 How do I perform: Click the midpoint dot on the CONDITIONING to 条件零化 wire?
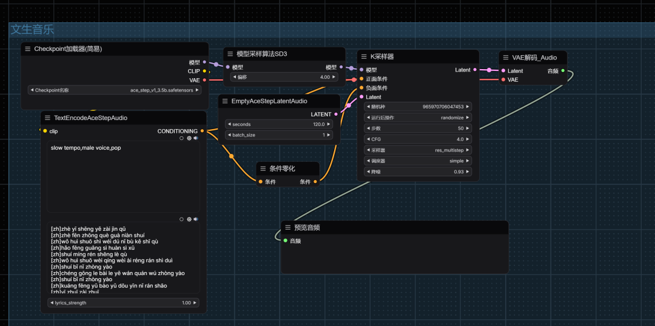pyautogui.click(x=232, y=156)
